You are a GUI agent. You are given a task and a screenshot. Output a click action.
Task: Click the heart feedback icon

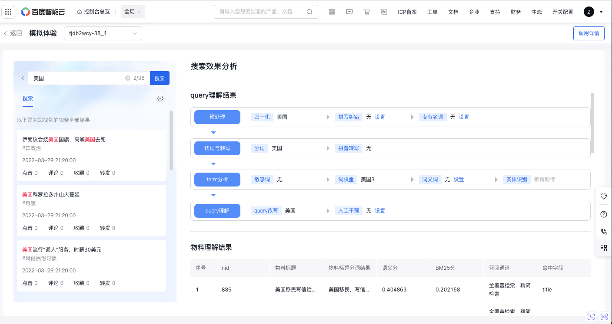pos(604,196)
